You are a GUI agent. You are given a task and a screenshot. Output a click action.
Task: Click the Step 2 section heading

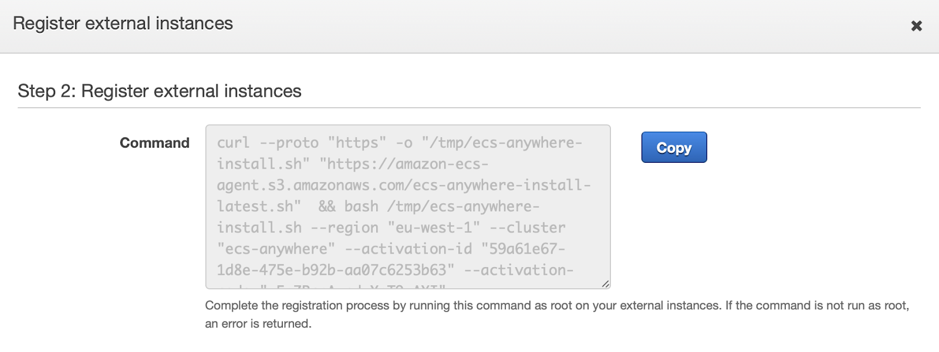(x=159, y=91)
